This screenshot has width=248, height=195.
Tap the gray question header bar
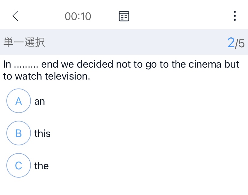(124, 42)
